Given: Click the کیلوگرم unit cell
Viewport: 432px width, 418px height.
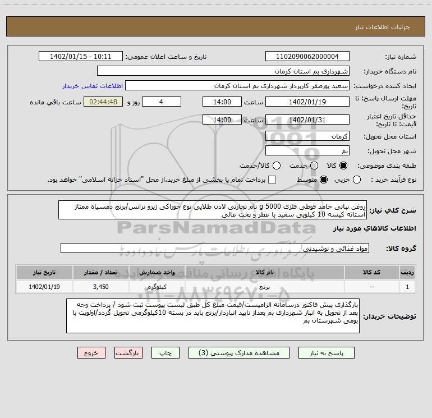Looking at the screenshot, I should (x=157, y=287).
